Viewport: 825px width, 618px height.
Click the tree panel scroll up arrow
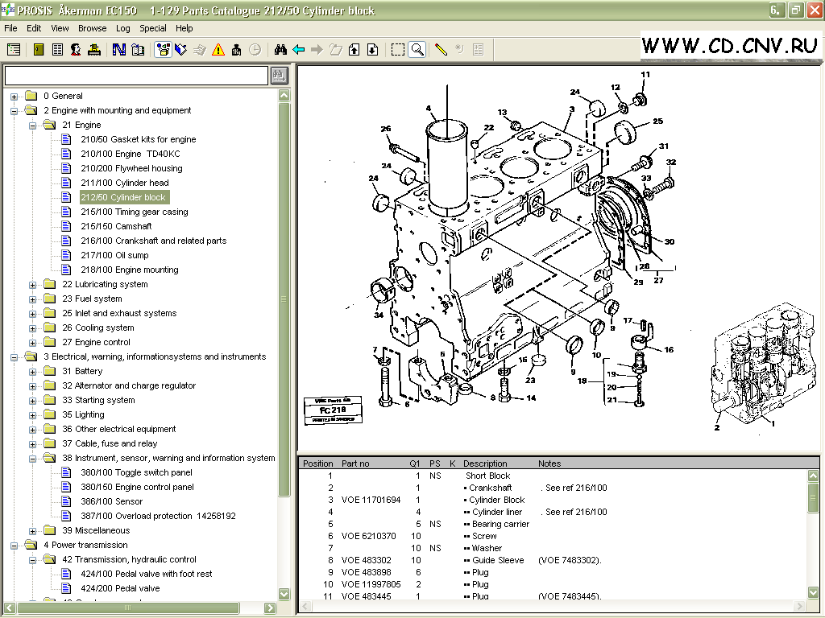click(284, 96)
